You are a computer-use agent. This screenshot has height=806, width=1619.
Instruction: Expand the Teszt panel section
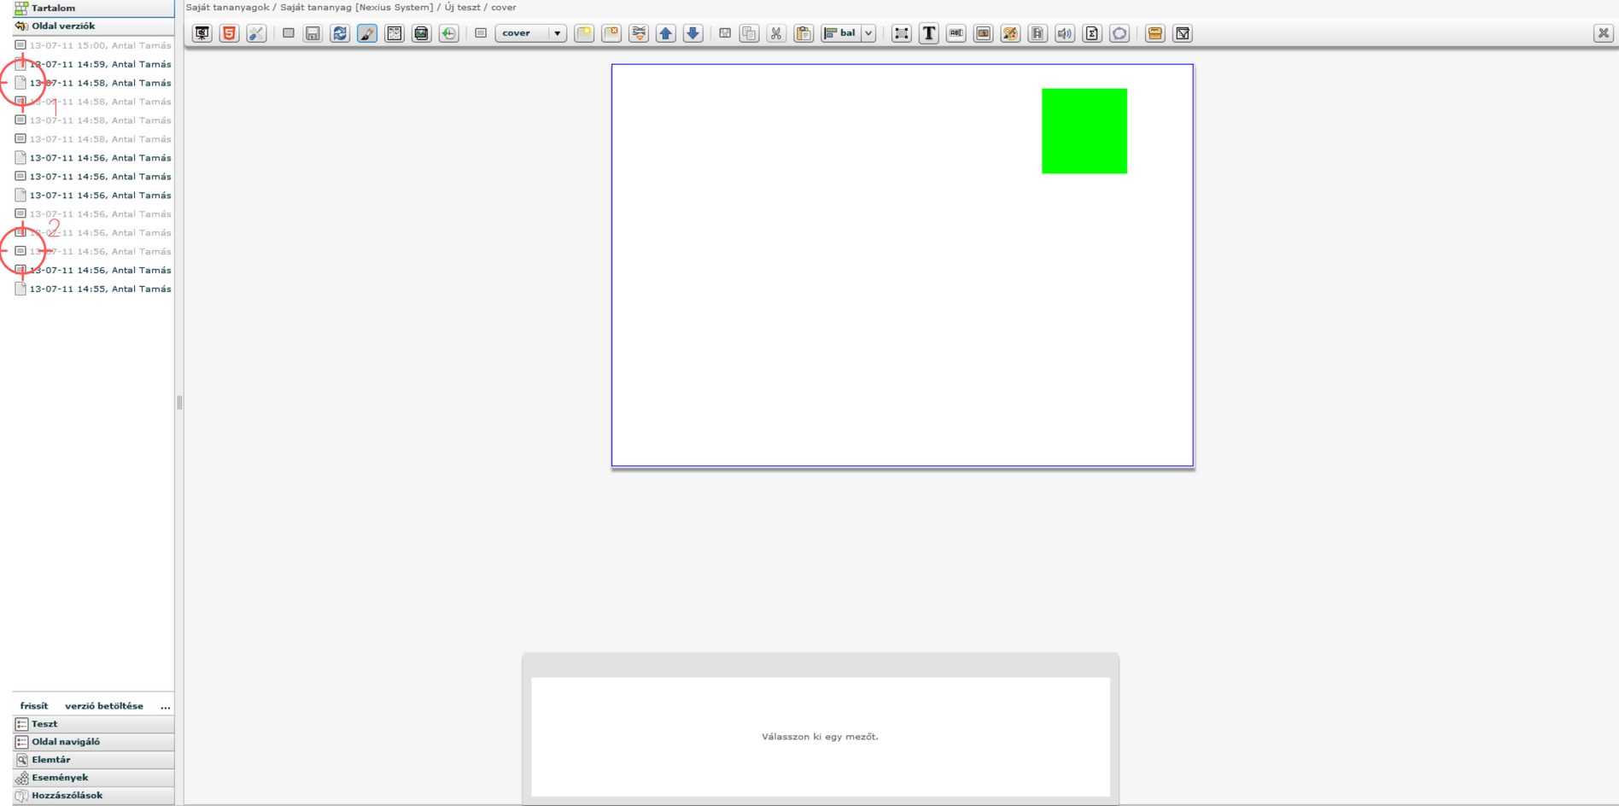click(x=44, y=724)
